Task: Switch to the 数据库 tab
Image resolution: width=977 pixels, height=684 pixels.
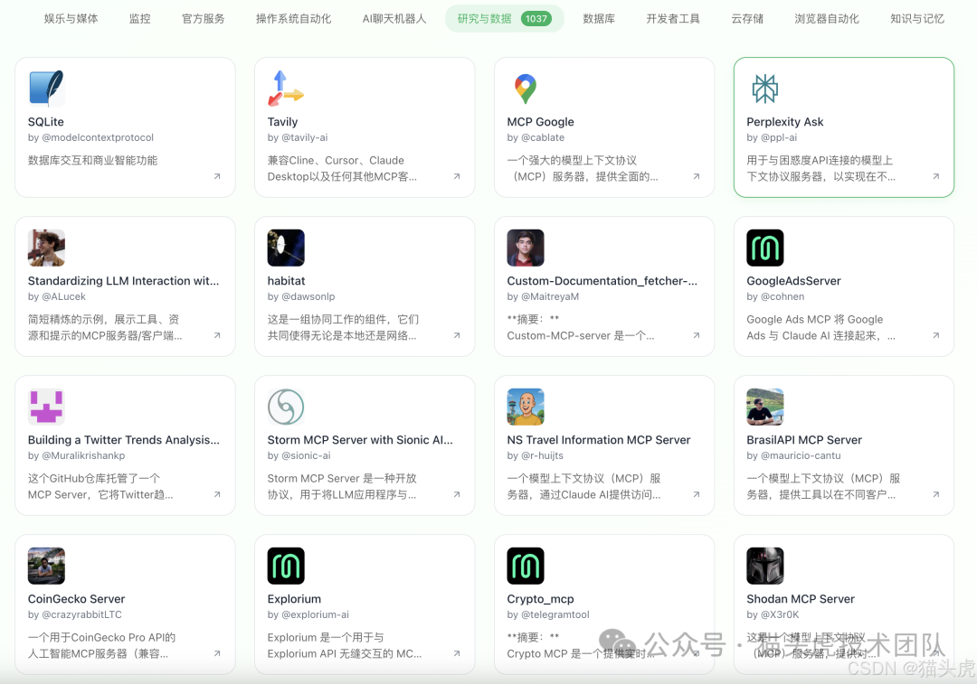Action: (599, 19)
